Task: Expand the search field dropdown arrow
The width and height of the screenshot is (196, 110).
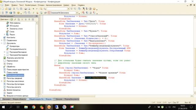Action: [68, 9]
